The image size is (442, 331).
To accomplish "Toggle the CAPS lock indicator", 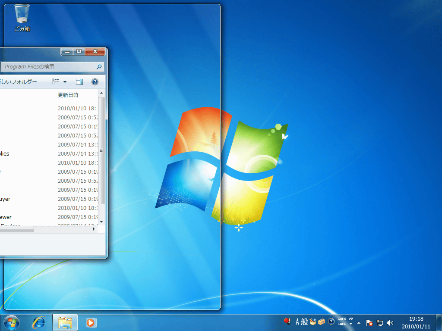I will pos(342,319).
